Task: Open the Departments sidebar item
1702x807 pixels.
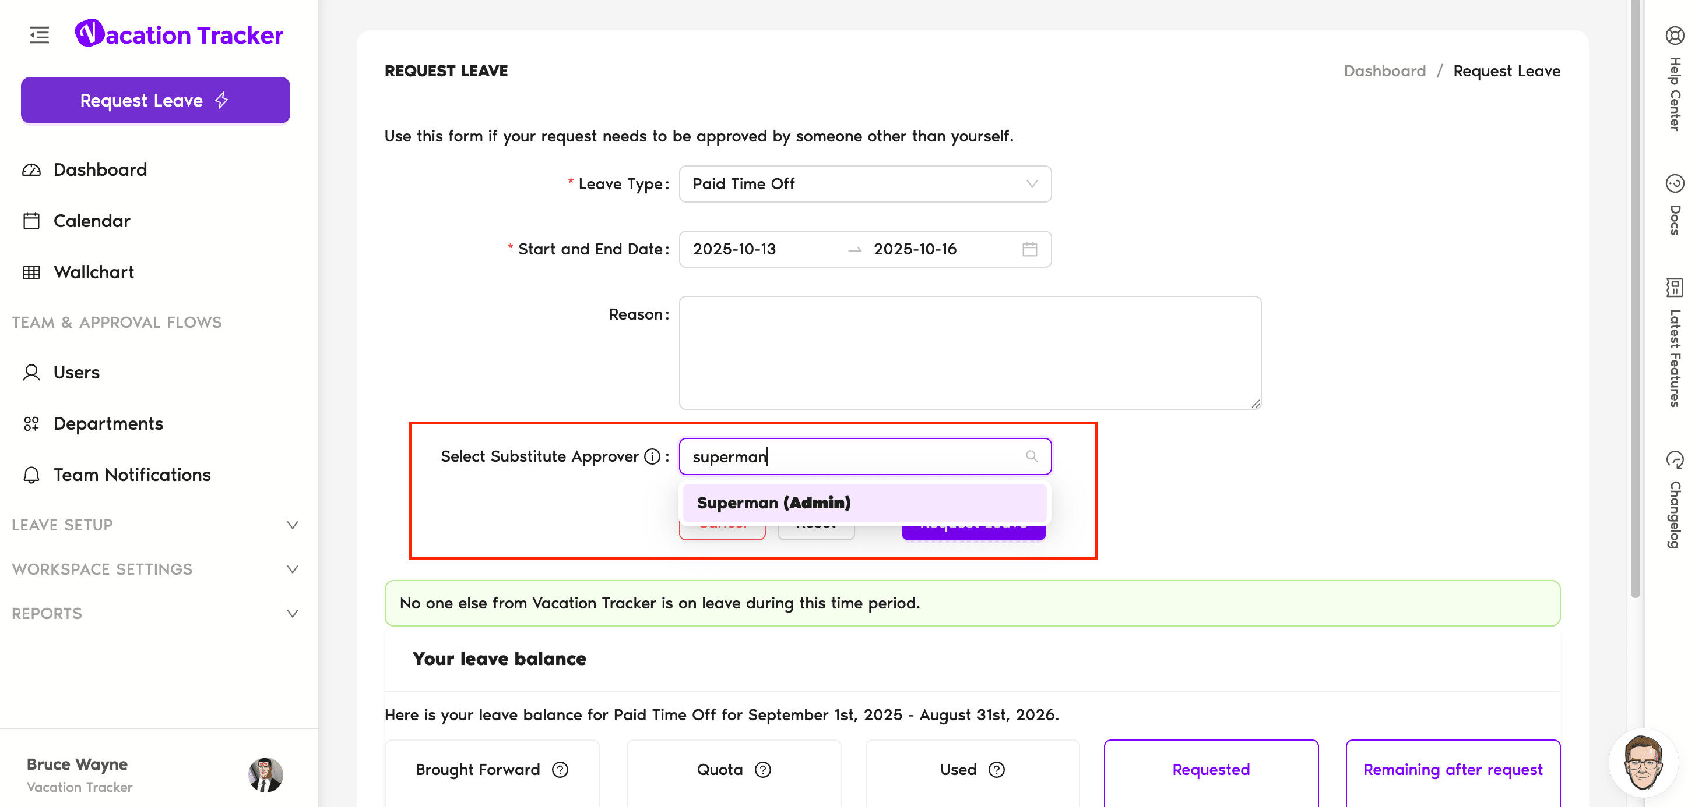Action: 108,424
